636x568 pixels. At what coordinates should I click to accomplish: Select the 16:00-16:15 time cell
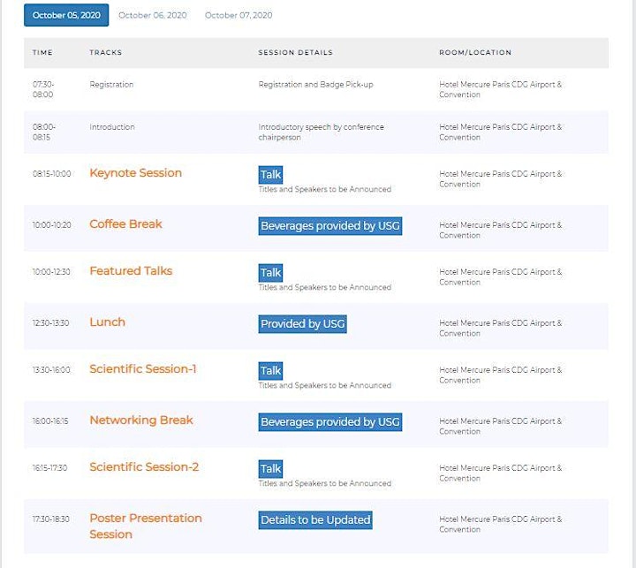pyautogui.click(x=50, y=421)
